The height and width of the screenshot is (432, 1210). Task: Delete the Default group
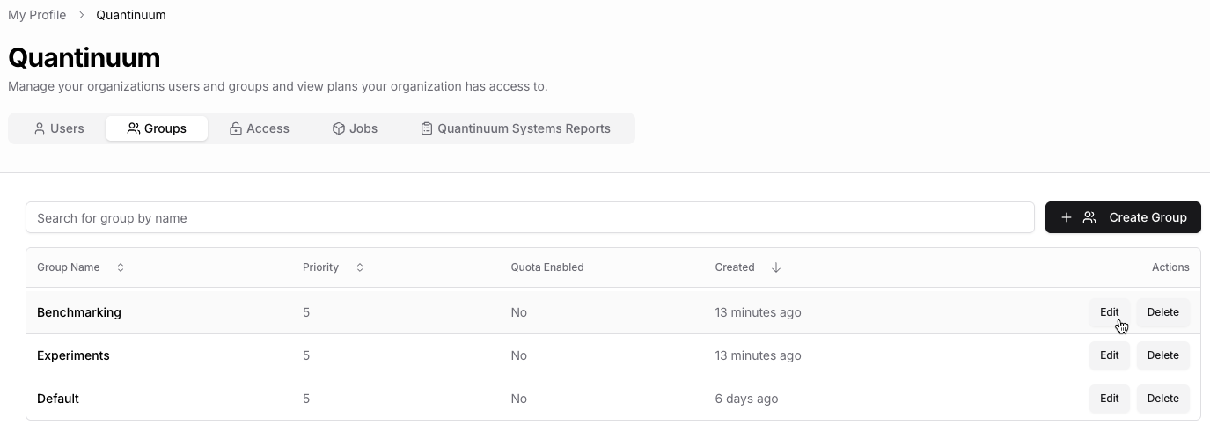click(x=1162, y=399)
